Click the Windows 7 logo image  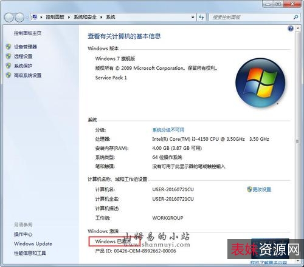coord(260,83)
